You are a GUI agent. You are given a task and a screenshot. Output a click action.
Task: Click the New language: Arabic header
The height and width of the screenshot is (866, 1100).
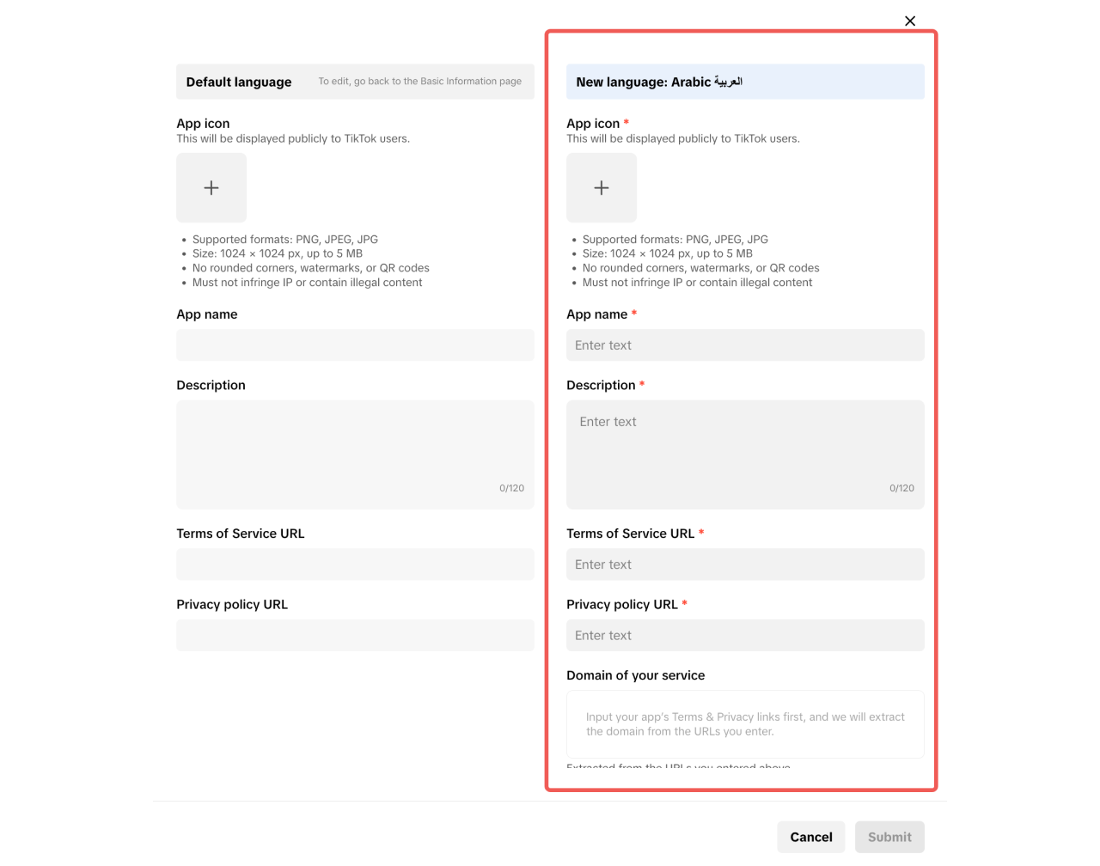coord(659,82)
